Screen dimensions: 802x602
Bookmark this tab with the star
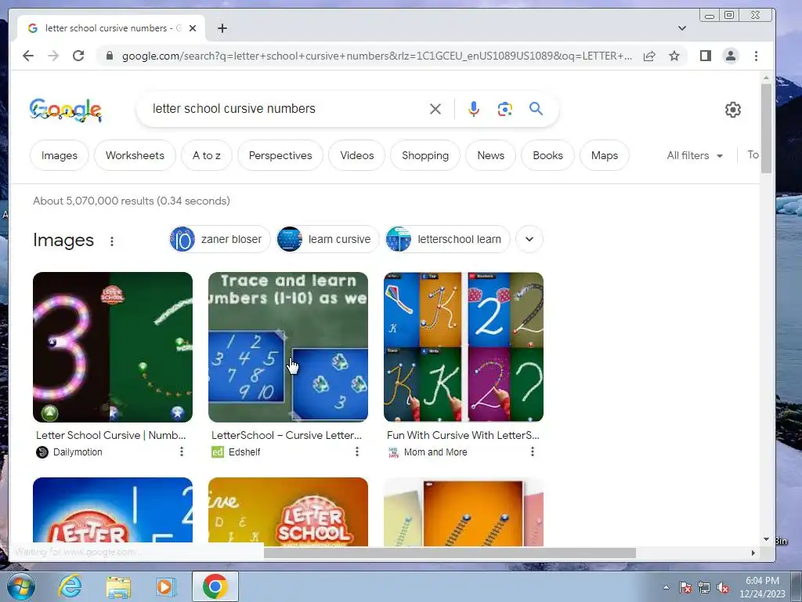(x=674, y=56)
